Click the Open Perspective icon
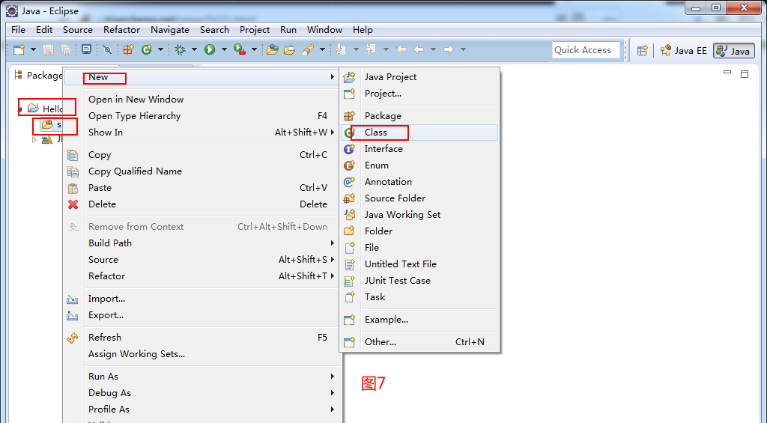This screenshot has width=767, height=423. [642, 50]
